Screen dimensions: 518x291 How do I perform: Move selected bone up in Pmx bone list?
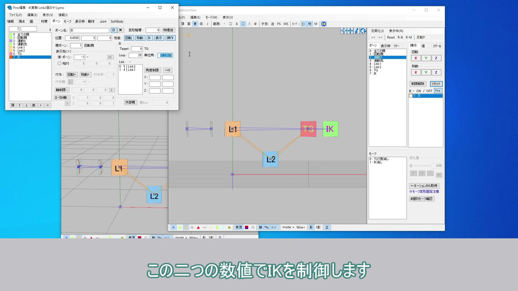pos(19,105)
